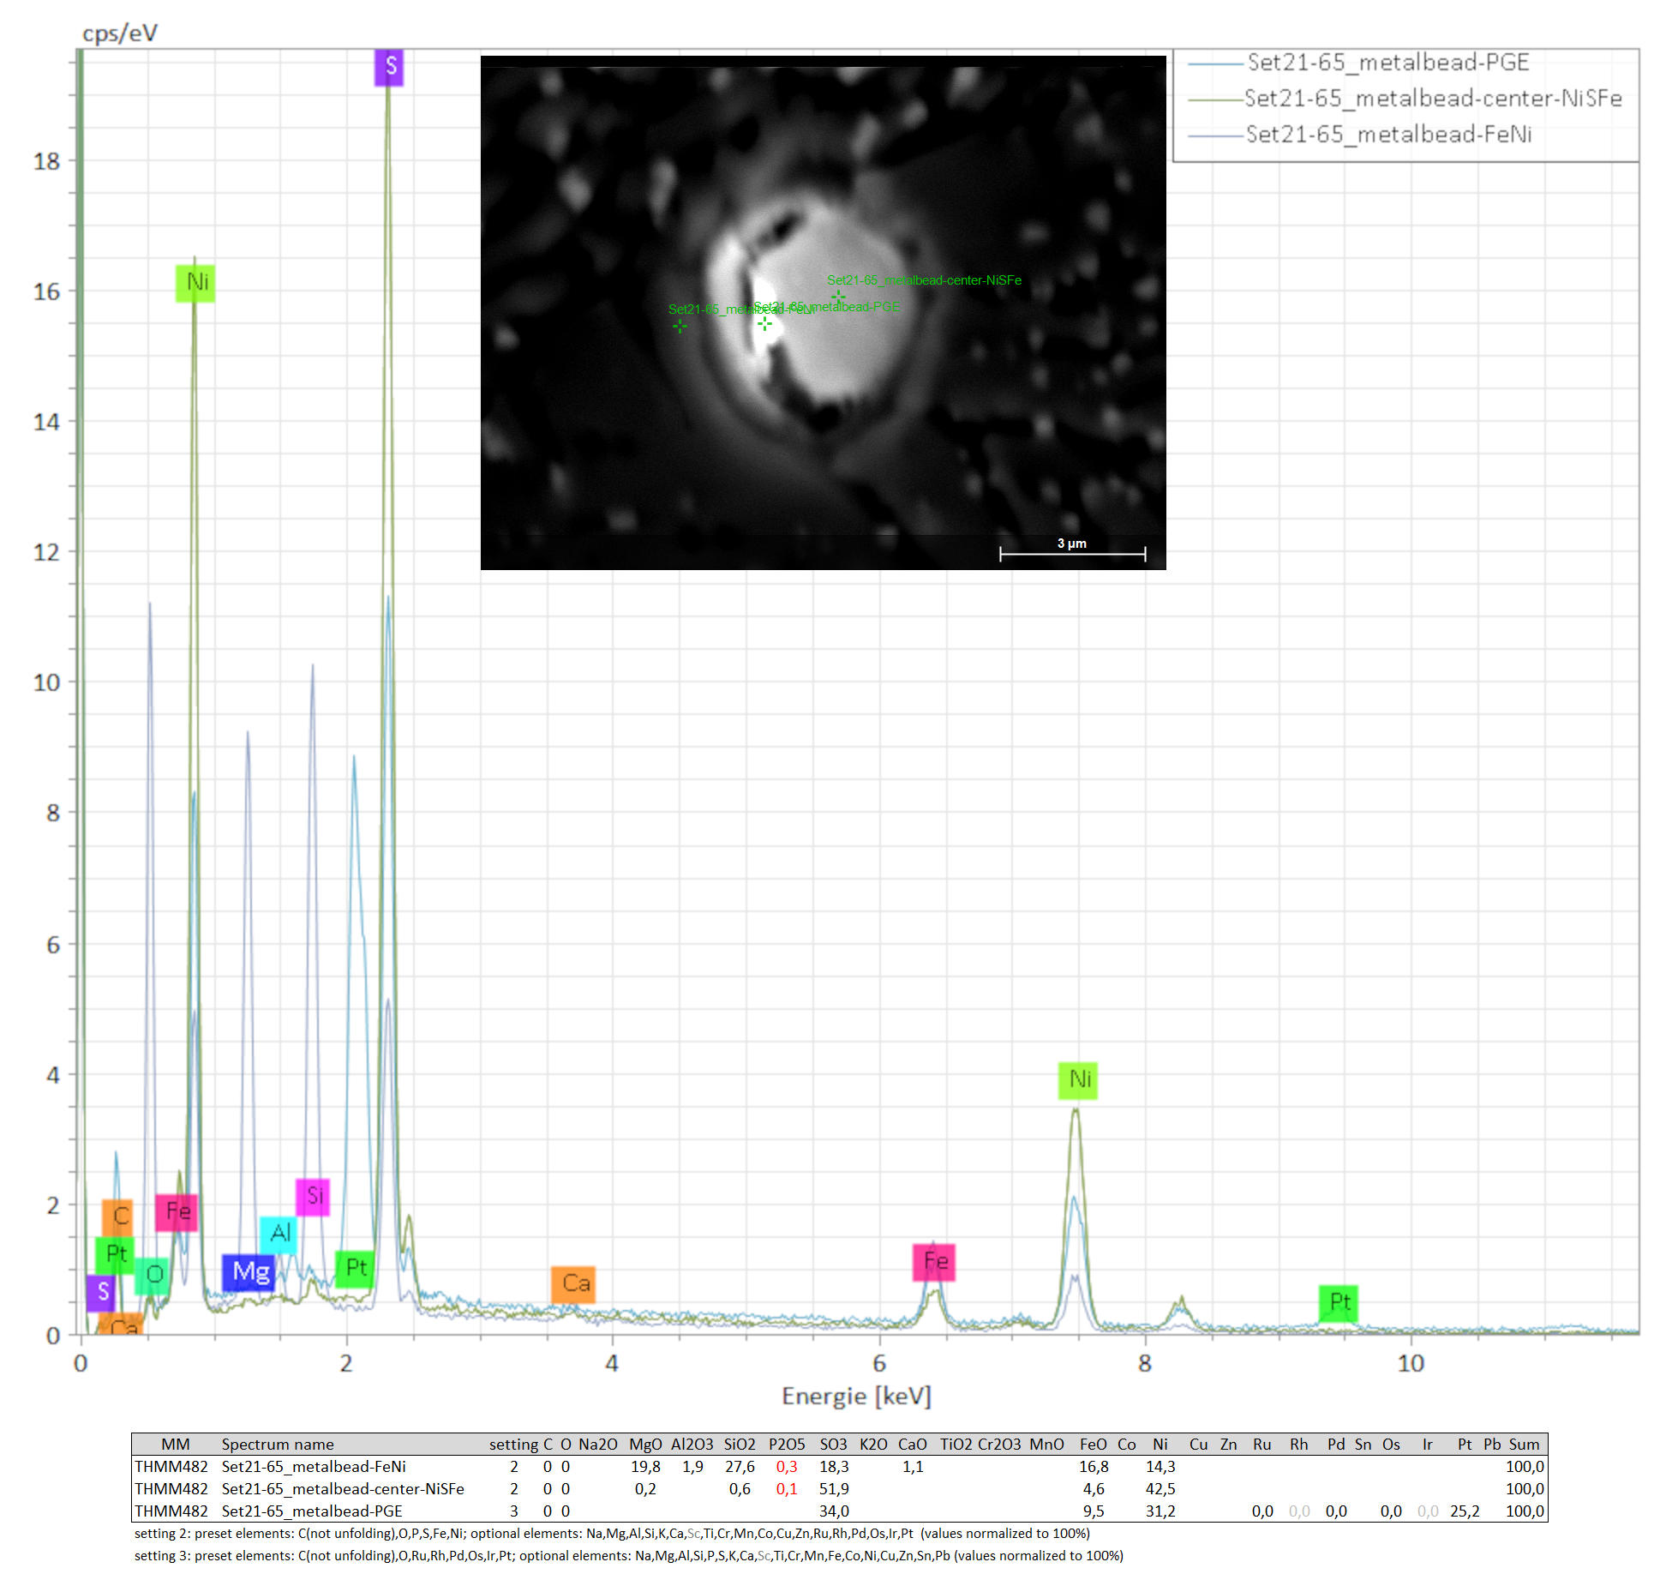This screenshot has height=1592, width=1666.
Task: Click the Spectrum name table header
Action: 278,1444
